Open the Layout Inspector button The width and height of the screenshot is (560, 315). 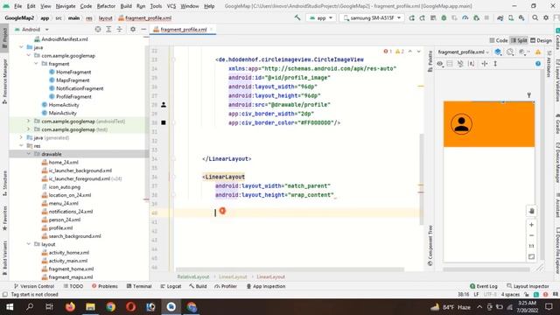point(528,286)
